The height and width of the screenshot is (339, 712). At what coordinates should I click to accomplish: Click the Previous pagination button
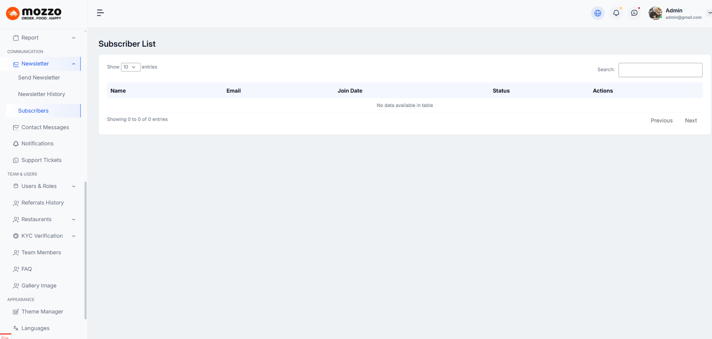click(x=661, y=121)
